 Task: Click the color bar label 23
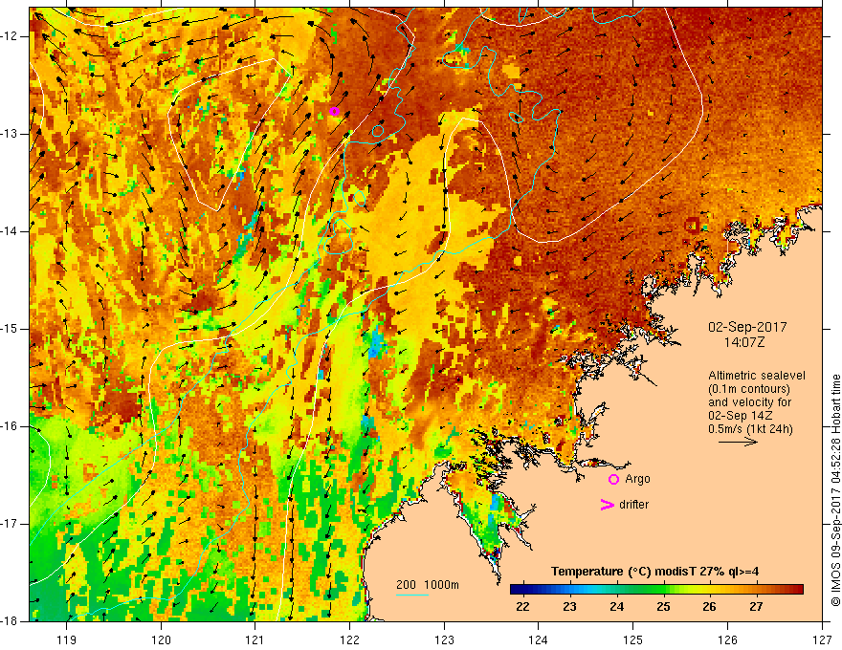coord(569,607)
